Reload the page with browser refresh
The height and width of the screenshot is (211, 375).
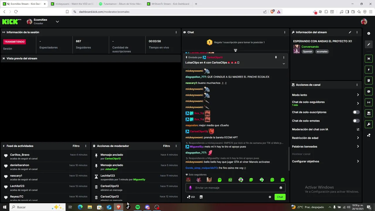click(16, 12)
